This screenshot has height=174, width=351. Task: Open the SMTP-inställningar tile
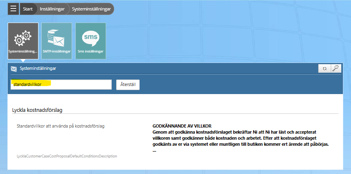point(57,41)
